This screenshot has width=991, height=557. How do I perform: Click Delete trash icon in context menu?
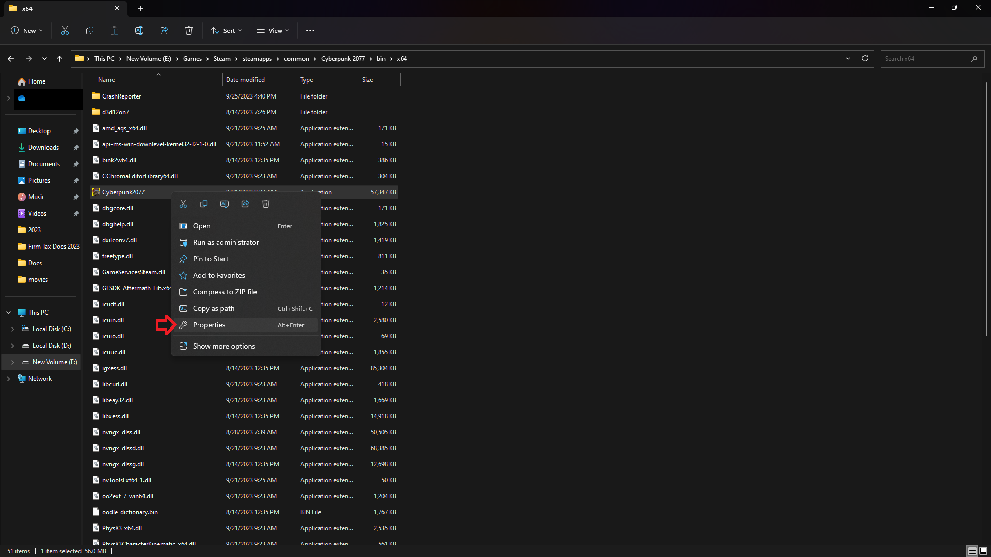pyautogui.click(x=266, y=204)
